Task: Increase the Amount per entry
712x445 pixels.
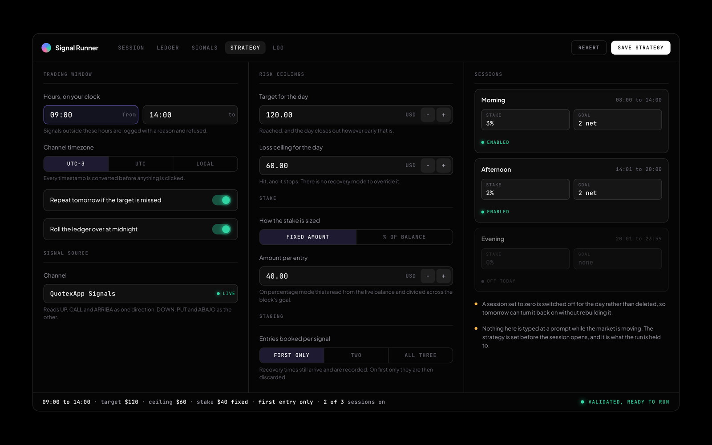Action: [x=444, y=276]
